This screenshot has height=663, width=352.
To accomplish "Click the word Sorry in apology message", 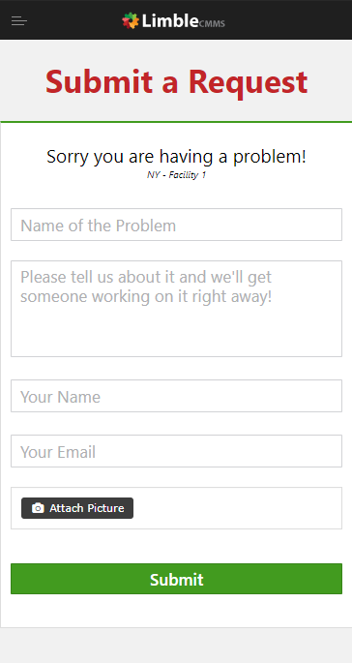I will click(68, 157).
